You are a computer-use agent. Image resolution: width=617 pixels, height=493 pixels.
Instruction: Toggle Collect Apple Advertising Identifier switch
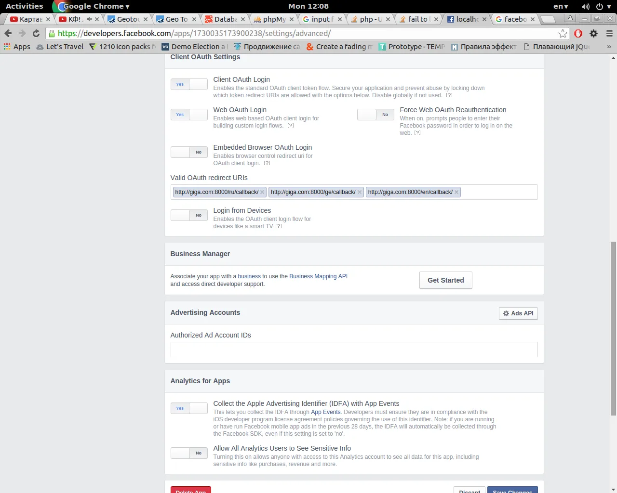(189, 408)
